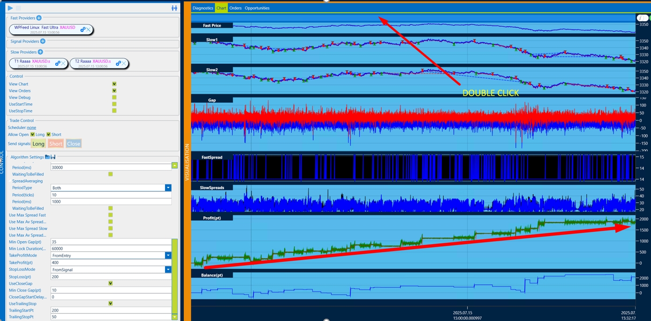Click the 'Profit(pt)' chart label
651x321 pixels.
[x=212, y=218]
